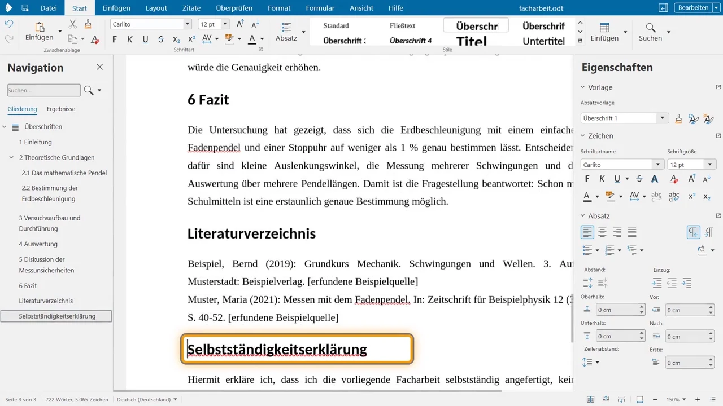Click the font color swatch in the ribbon
Screen dimensions: 723x406
point(252,39)
